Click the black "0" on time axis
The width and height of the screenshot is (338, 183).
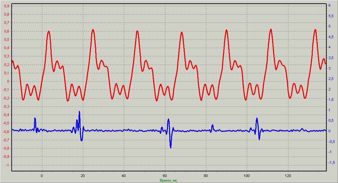pos(42,176)
